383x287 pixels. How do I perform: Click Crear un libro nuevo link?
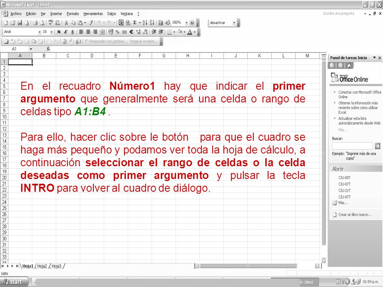pos(355,214)
